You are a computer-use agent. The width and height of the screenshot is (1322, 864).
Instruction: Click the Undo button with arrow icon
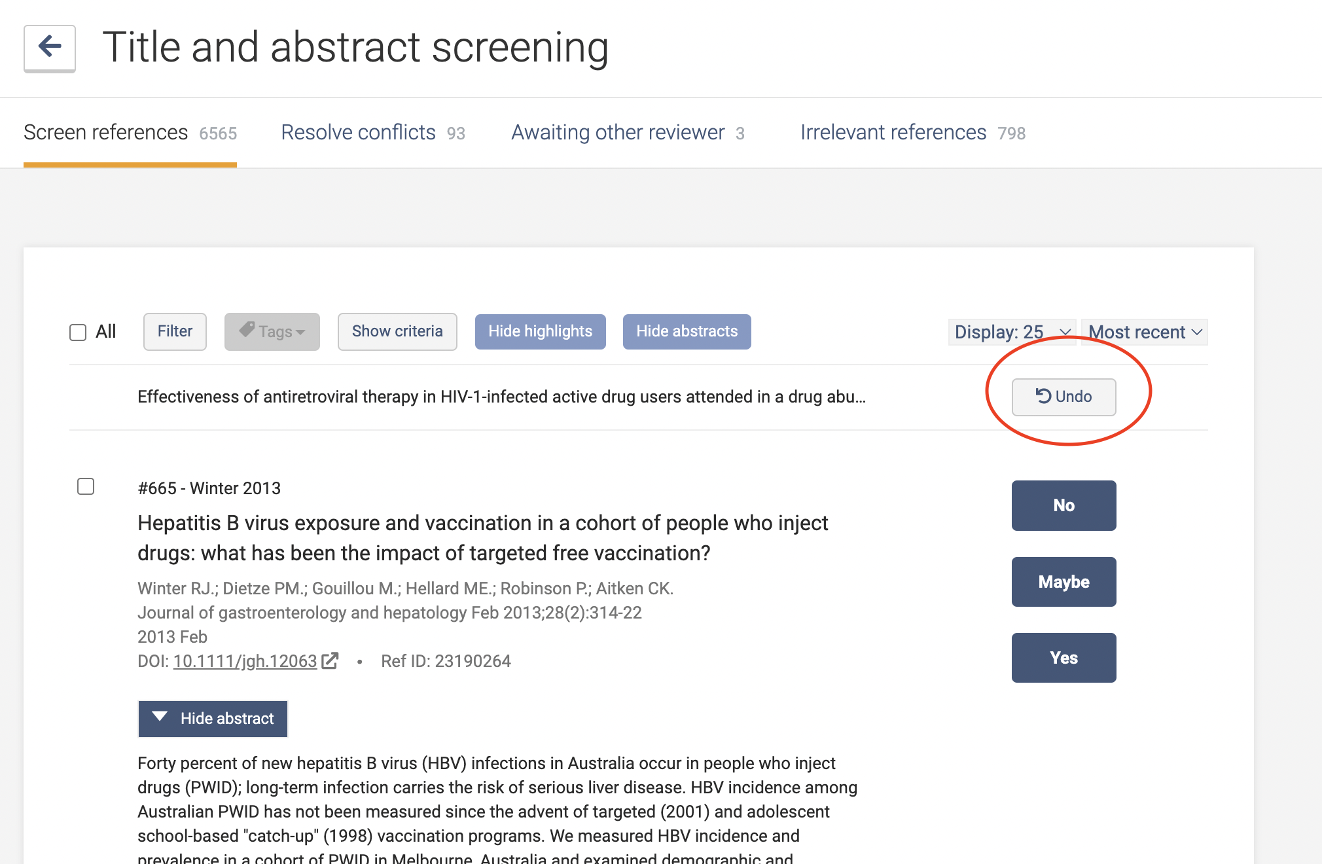click(x=1063, y=397)
